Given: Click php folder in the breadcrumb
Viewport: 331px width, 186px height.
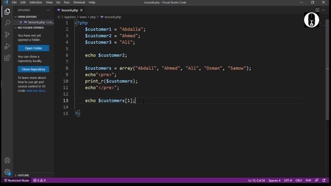Looking at the screenshot, I should point(93,17).
